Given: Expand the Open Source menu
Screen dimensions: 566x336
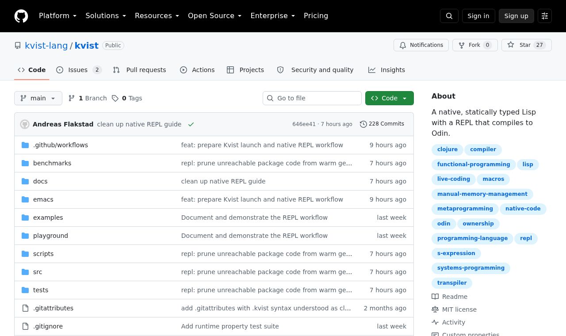Looking at the screenshot, I should 215,16.
